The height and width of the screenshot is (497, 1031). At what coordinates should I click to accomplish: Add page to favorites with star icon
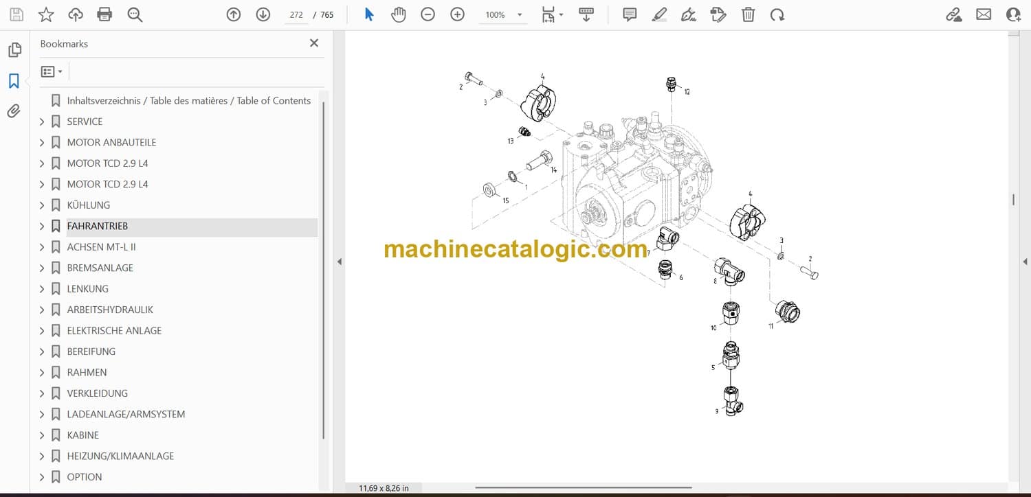(46, 14)
